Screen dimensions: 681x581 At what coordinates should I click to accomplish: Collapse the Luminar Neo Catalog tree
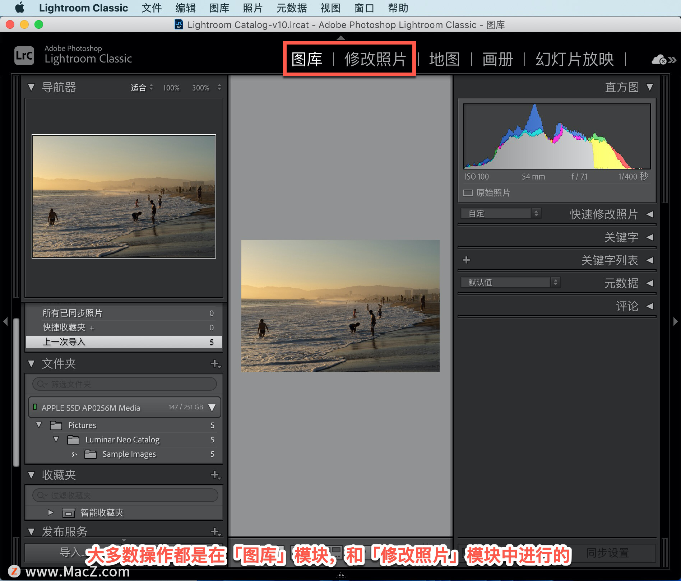click(56, 439)
